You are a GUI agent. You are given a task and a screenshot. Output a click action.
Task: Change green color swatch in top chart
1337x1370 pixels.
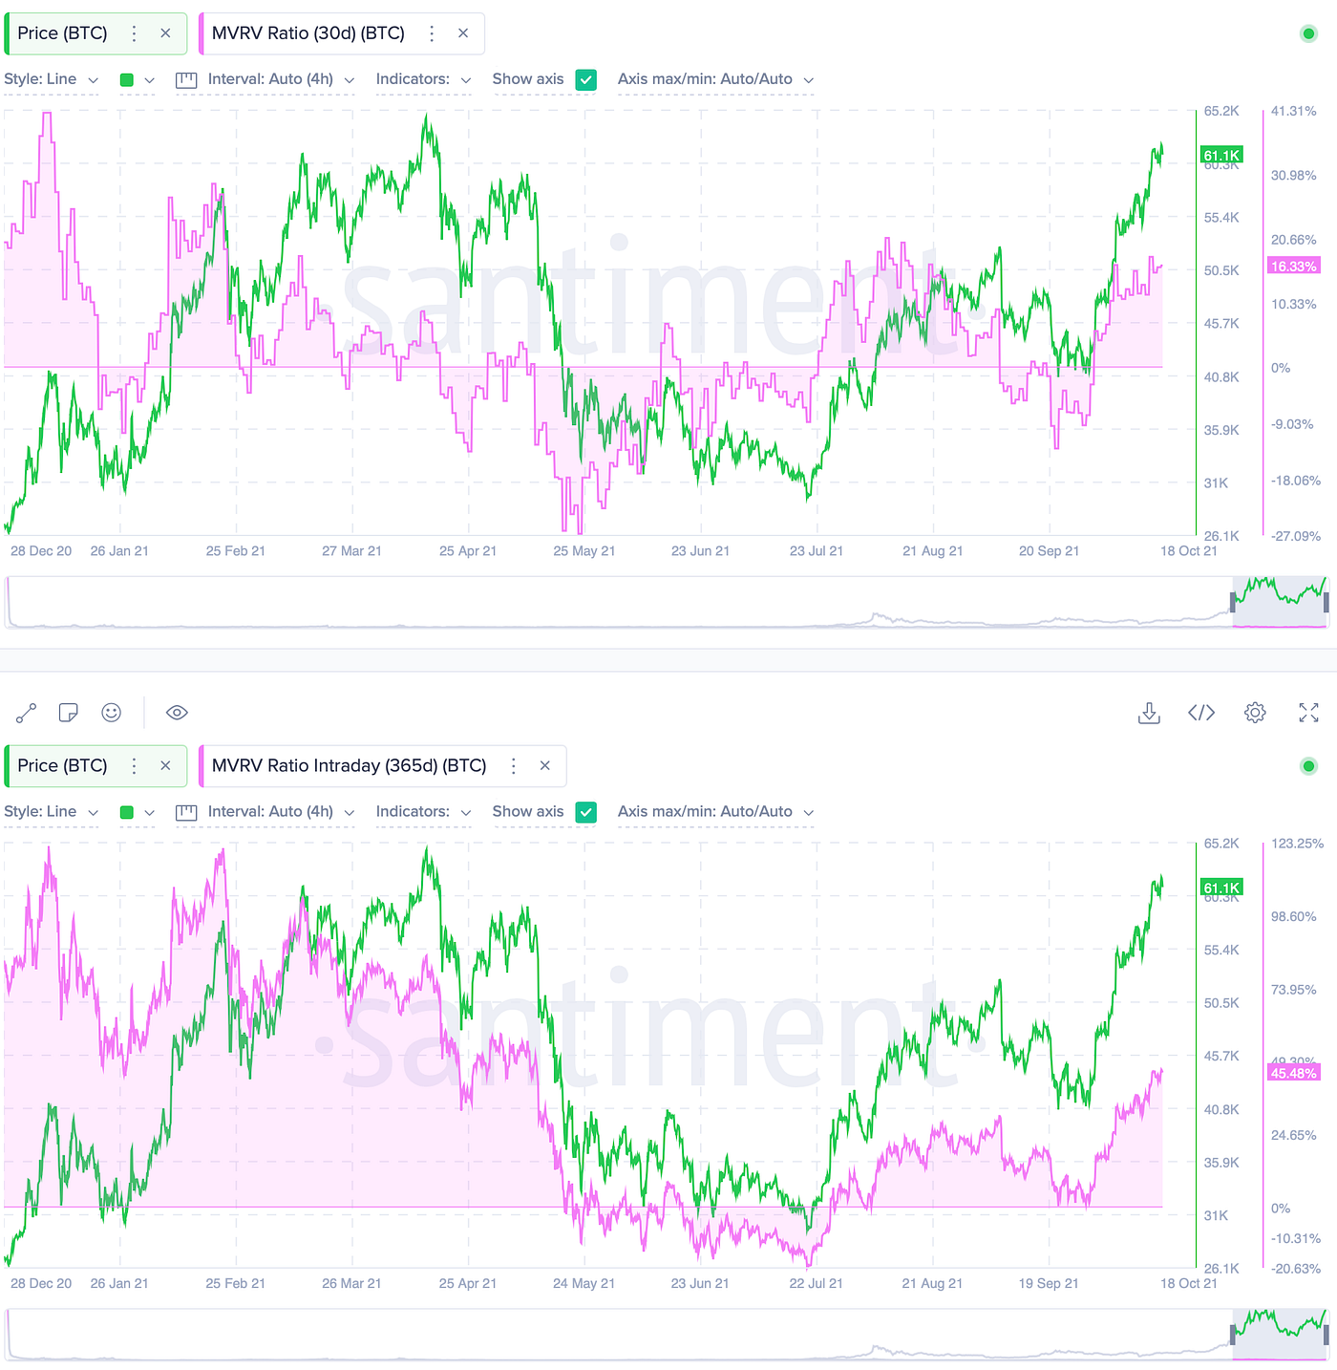[137, 80]
